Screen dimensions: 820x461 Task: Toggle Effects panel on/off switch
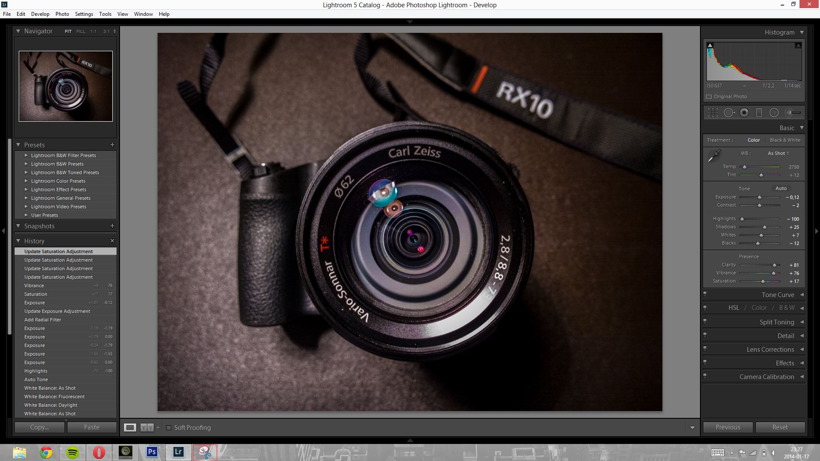(x=705, y=362)
